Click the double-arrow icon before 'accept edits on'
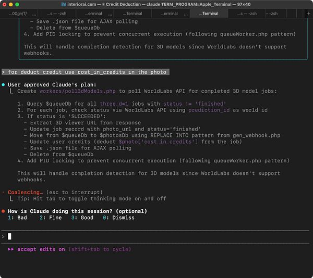This screenshot has width=313, height=278. 11,249
